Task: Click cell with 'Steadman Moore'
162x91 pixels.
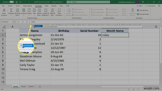Action: coord(35,56)
